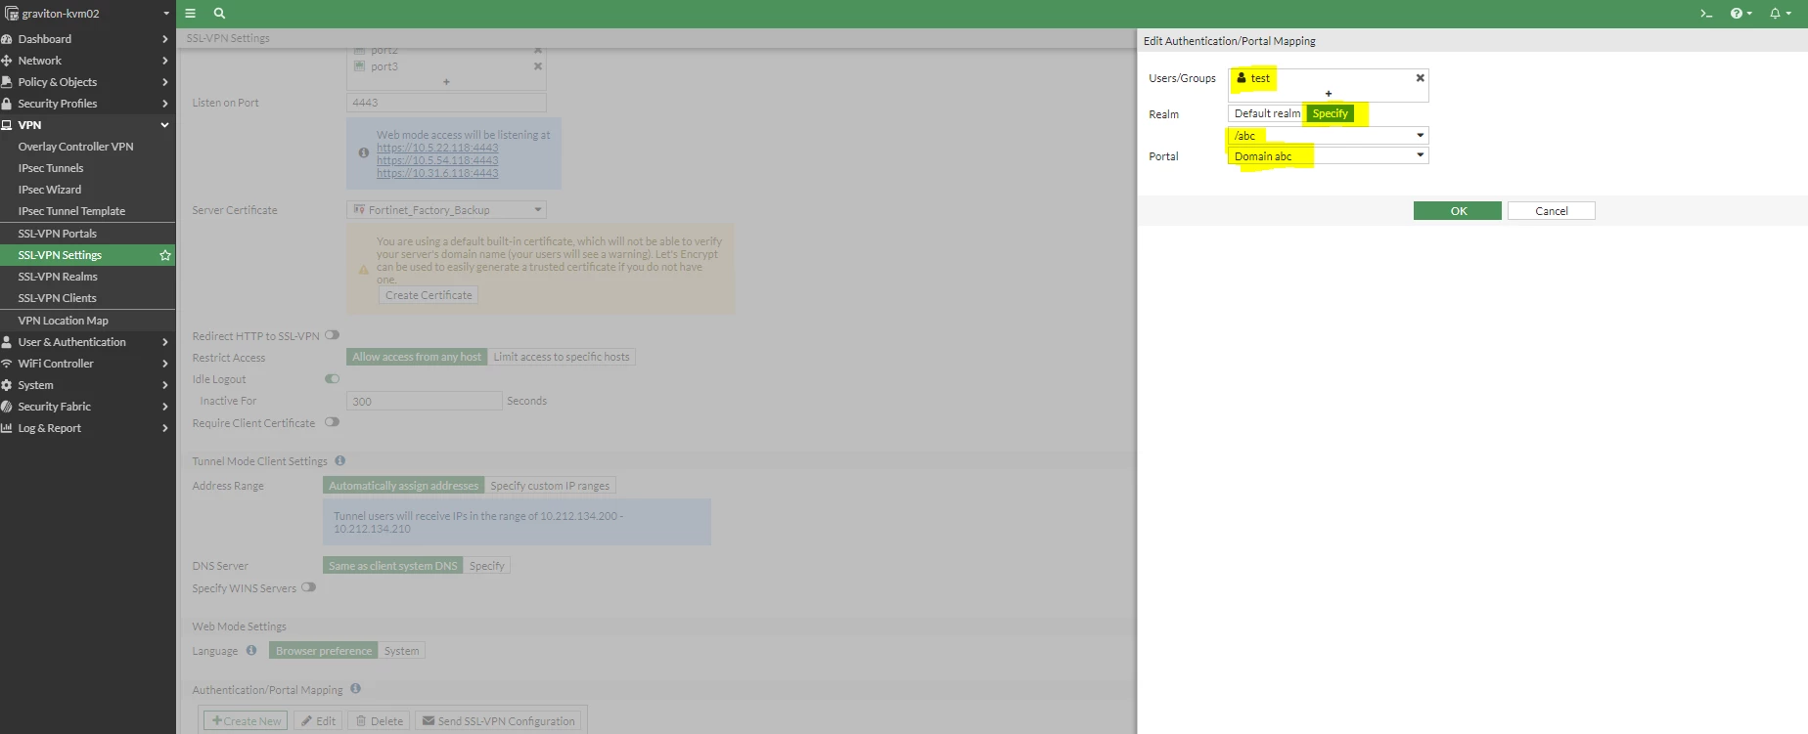Toggle the hamburger menu icon
Screen dimensions: 1808x734
(191, 14)
